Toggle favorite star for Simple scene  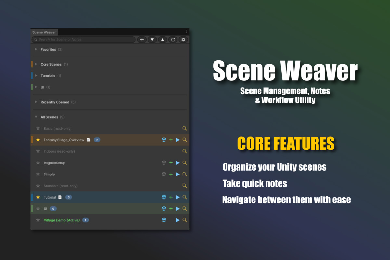[38, 174]
